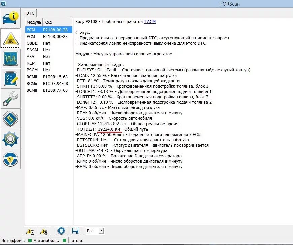Viewport: 293px width, 245px height.
Task: Click the 'LONGFT1: -3.13 %' line
Action: click(143, 91)
